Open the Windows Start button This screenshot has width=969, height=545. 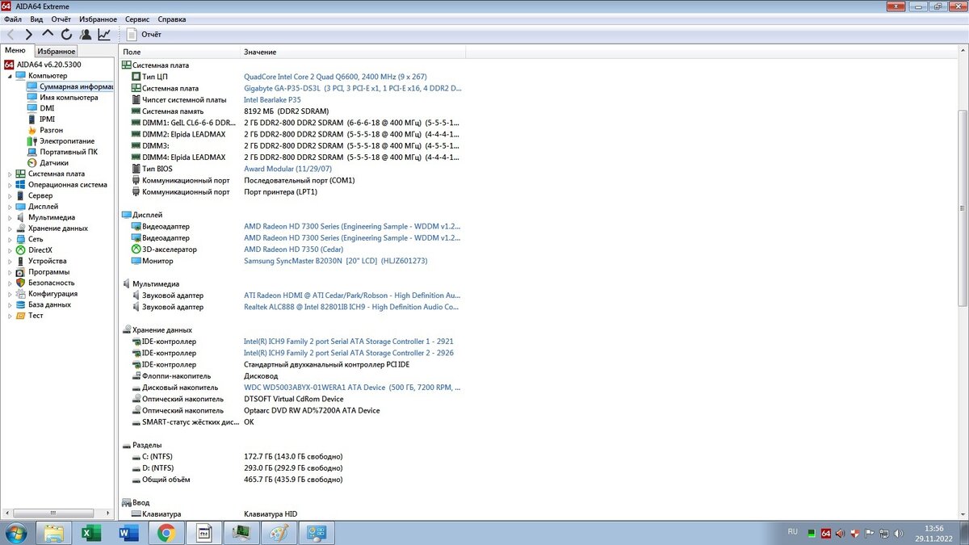pos(15,533)
